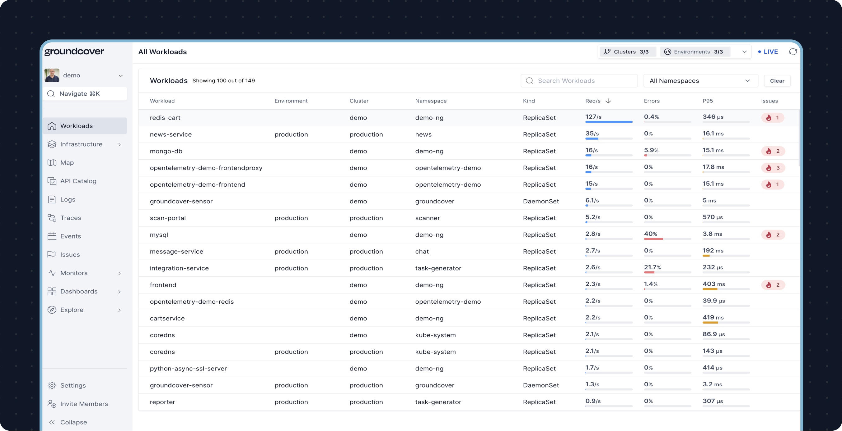Click the fire issues badge for mysql
This screenshot has width=842, height=431.
773,234
